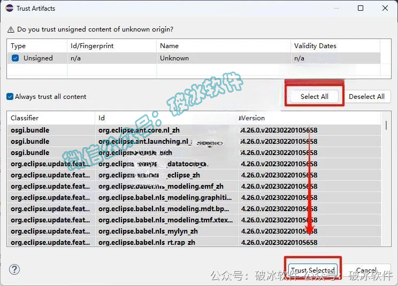The image size is (398, 286).
Task: Uncheck the Unsigned row checkbox
Action: [15, 58]
